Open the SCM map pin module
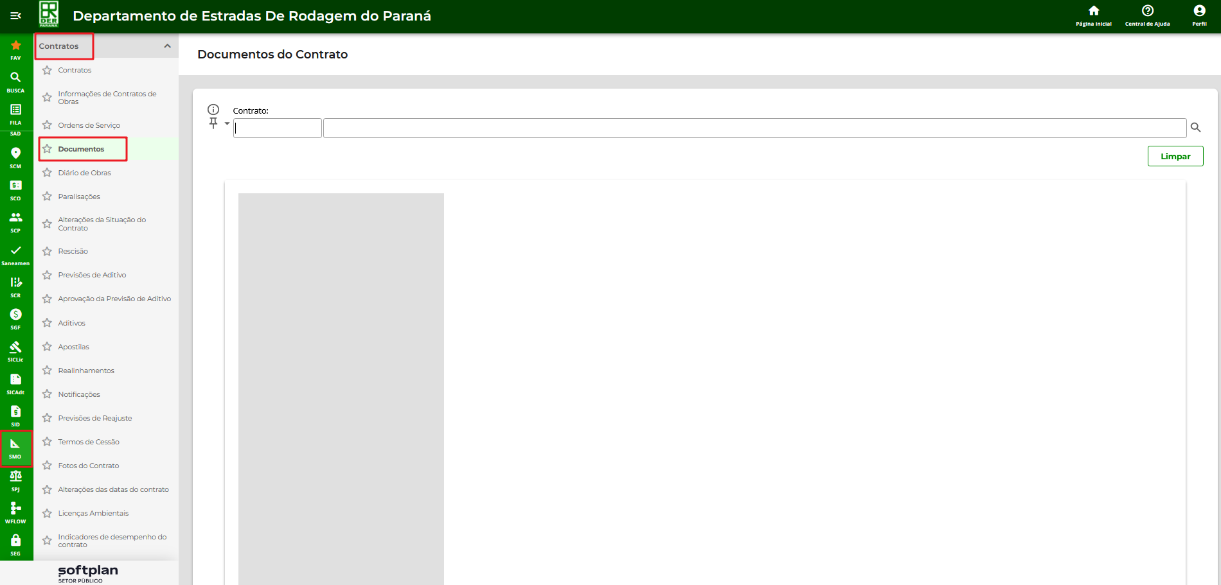 pyautogui.click(x=15, y=157)
